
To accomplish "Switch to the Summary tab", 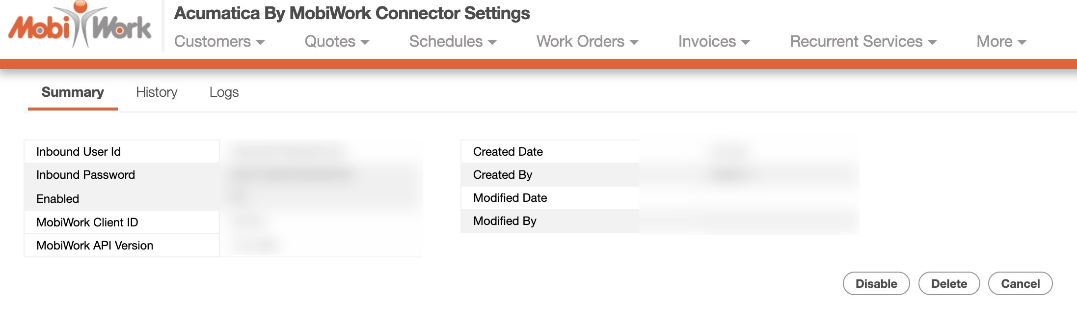I will click(73, 92).
